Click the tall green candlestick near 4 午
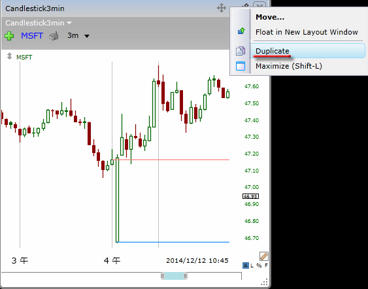The width and height of the screenshot is (368, 289). pos(118,200)
